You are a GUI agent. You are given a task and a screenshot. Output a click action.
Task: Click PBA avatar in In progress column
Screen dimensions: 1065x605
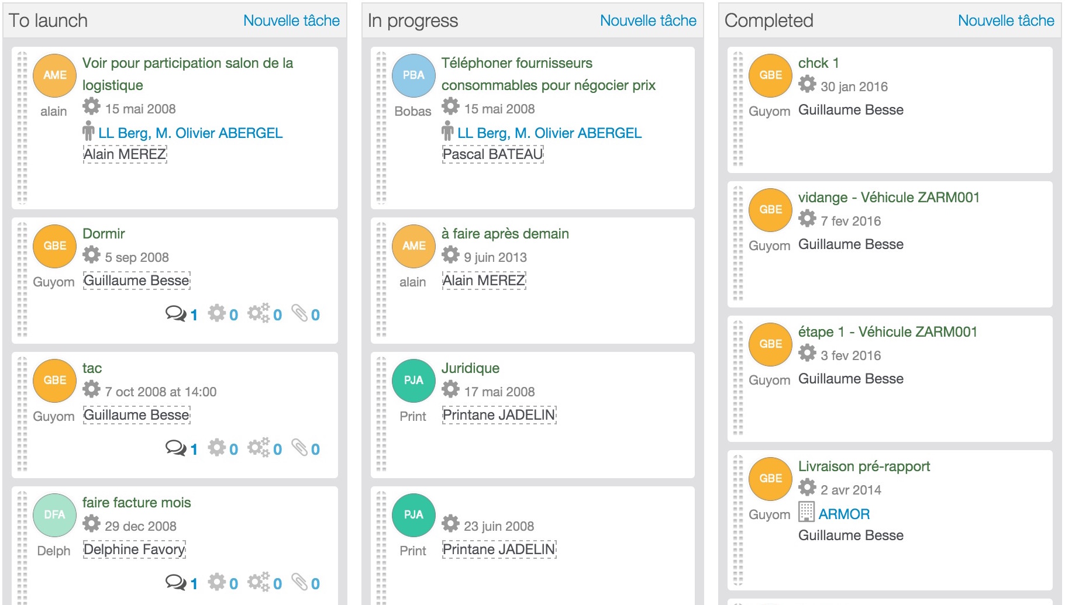click(x=413, y=75)
